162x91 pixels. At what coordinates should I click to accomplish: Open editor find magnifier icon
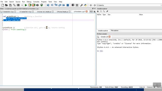click(x=94, y=12)
